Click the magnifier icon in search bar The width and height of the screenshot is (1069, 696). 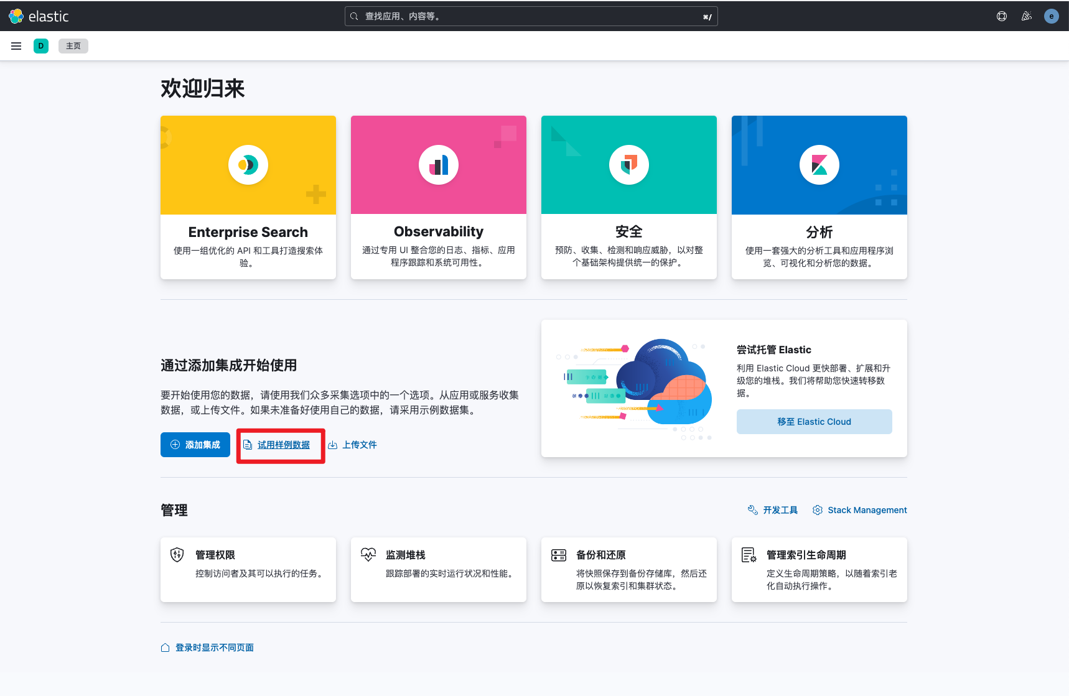(x=354, y=16)
